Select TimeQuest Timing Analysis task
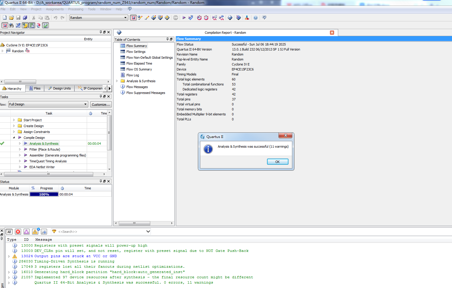The height and width of the screenshot is (288, 452). tap(48, 161)
